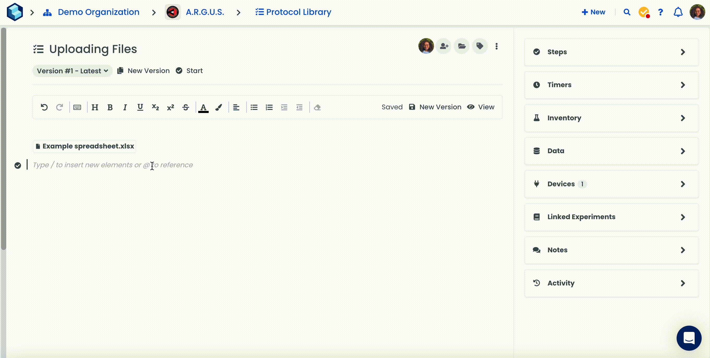Expand the Linked Experiments panel
This screenshot has width=710, height=358.
click(611, 217)
